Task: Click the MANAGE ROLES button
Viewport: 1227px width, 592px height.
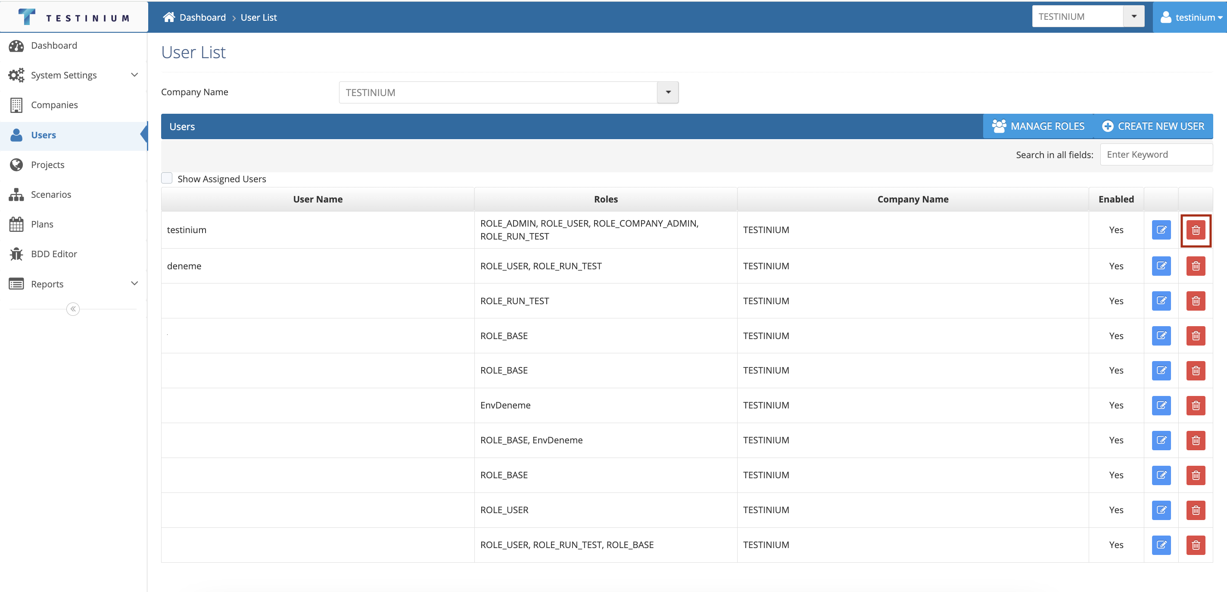Action: (x=1038, y=126)
